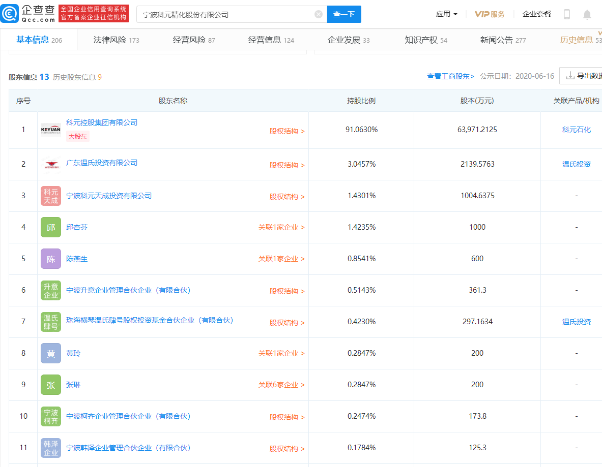Screen dimensions: 602x467
Task: Open shareholder 黄玲's profile link
Action: (73, 353)
